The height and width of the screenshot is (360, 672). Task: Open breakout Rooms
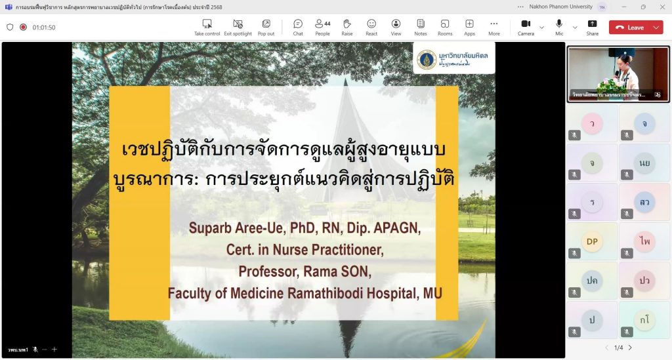click(x=445, y=28)
